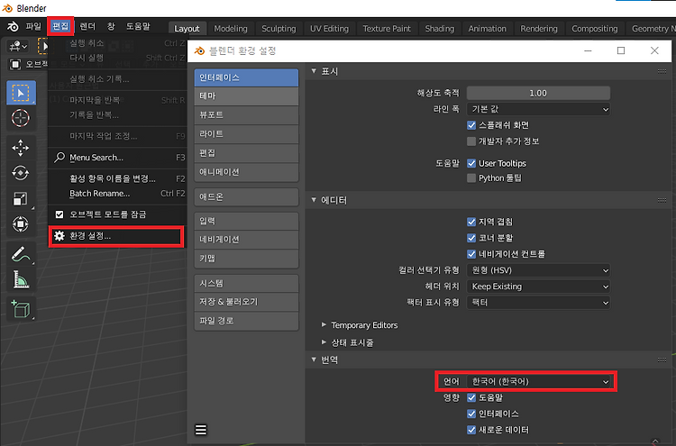676x446 pixels.
Task: Open the 라인 폭 dropdown
Action: [x=538, y=109]
